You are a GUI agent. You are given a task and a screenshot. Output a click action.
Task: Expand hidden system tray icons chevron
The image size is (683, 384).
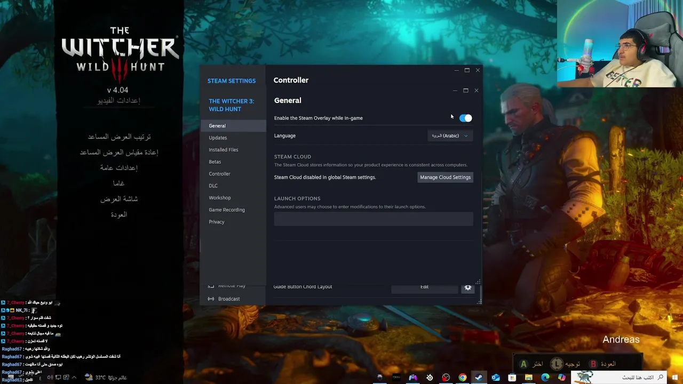point(74,378)
